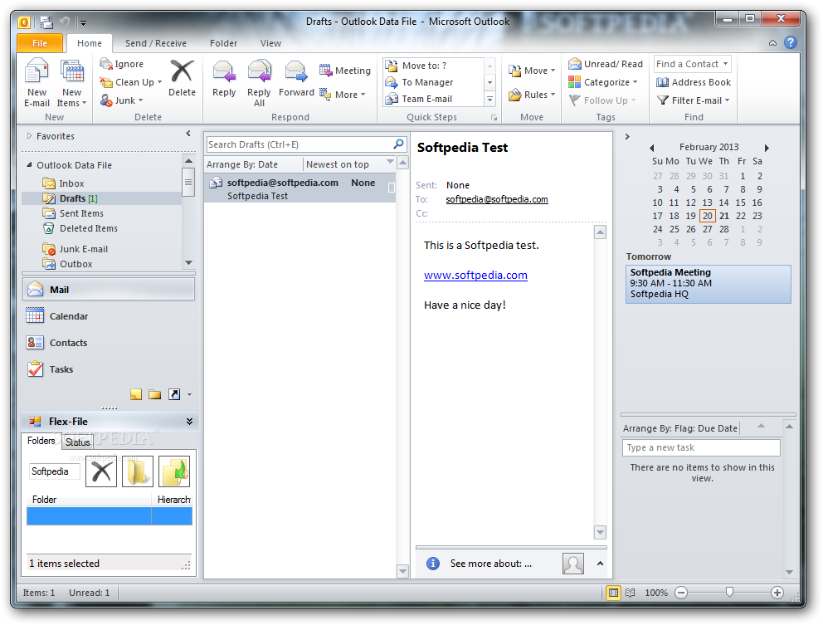The height and width of the screenshot is (625, 823).
Task: Delete the selected message
Action: [182, 78]
